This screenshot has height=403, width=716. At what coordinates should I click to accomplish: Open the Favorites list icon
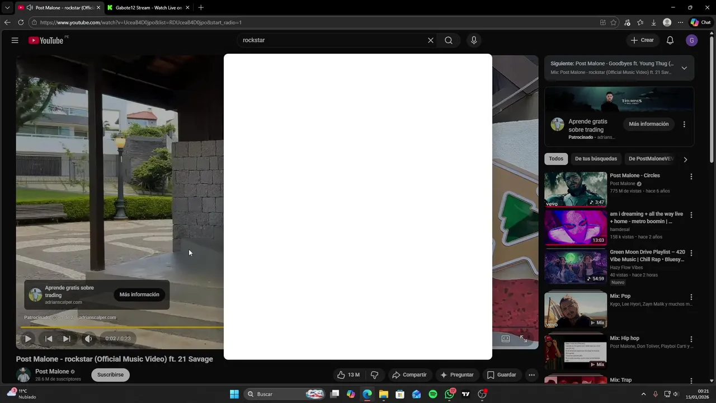pos(640,22)
